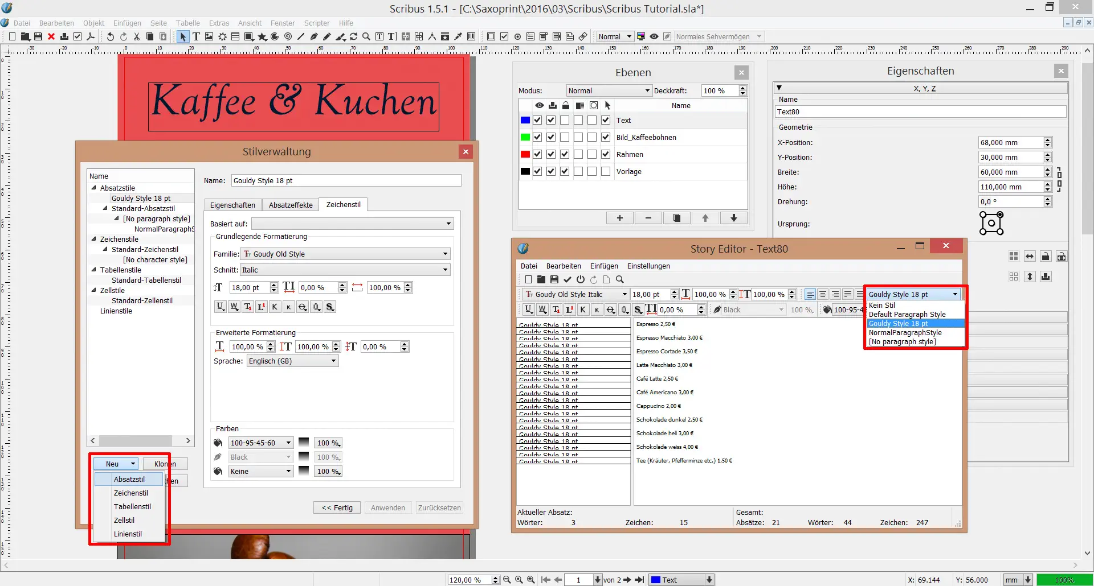Select the Insert Image Frame tool
The height and width of the screenshot is (586, 1094).
pos(209,36)
